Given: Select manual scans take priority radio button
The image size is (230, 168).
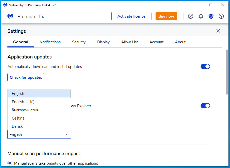Looking at the screenshot, I should click(x=10, y=163).
